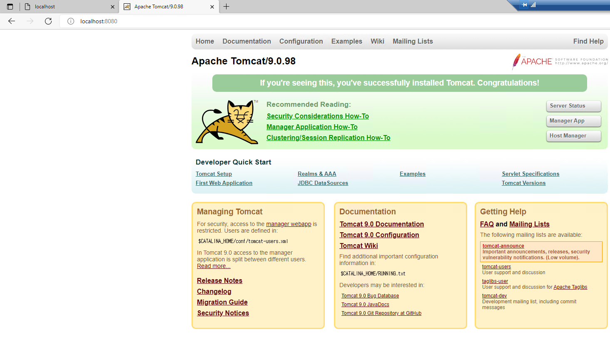Open the Servlet Specifications link
Viewport: 610px width, 339px height.
tap(530, 174)
